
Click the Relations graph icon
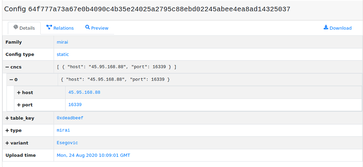[49, 28]
